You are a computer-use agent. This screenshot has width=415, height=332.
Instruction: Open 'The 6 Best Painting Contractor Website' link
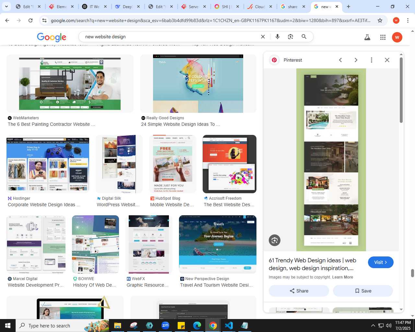[x=51, y=124]
